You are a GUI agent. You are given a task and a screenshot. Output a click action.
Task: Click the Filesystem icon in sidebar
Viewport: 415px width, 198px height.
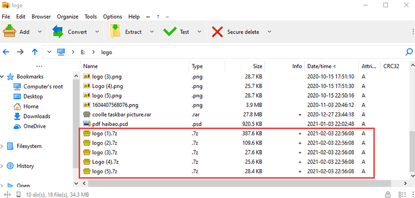coord(10,146)
